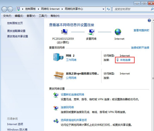This screenshot has height=131, width=154.
Task: Open Internet 选项 under 另请参阅
Action: (15, 124)
